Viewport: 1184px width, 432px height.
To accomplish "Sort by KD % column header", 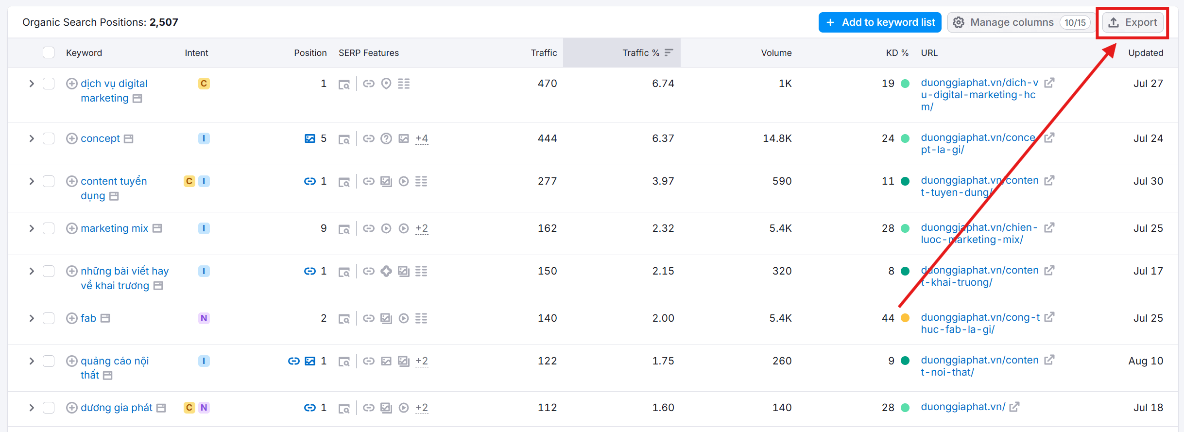I will tap(896, 52).
